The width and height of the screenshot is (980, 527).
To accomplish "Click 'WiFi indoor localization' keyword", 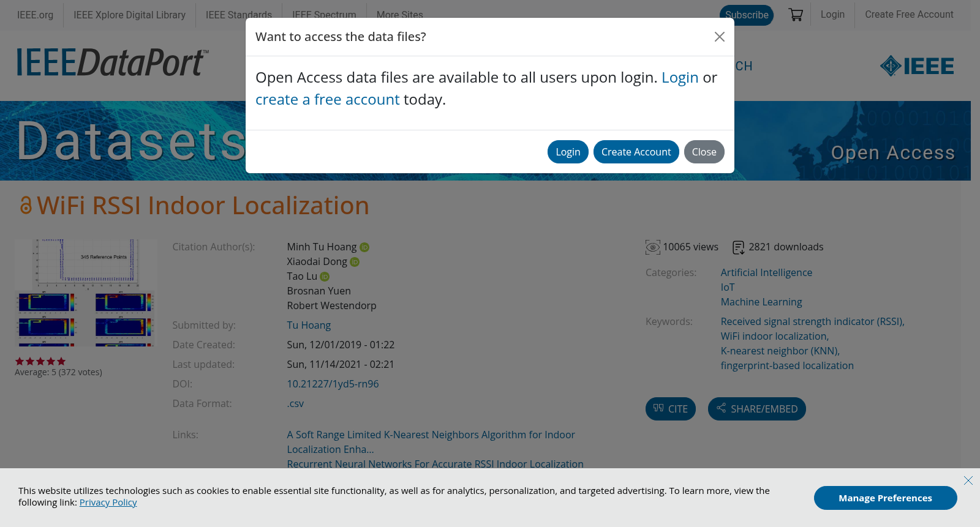I will coord(774,337).
